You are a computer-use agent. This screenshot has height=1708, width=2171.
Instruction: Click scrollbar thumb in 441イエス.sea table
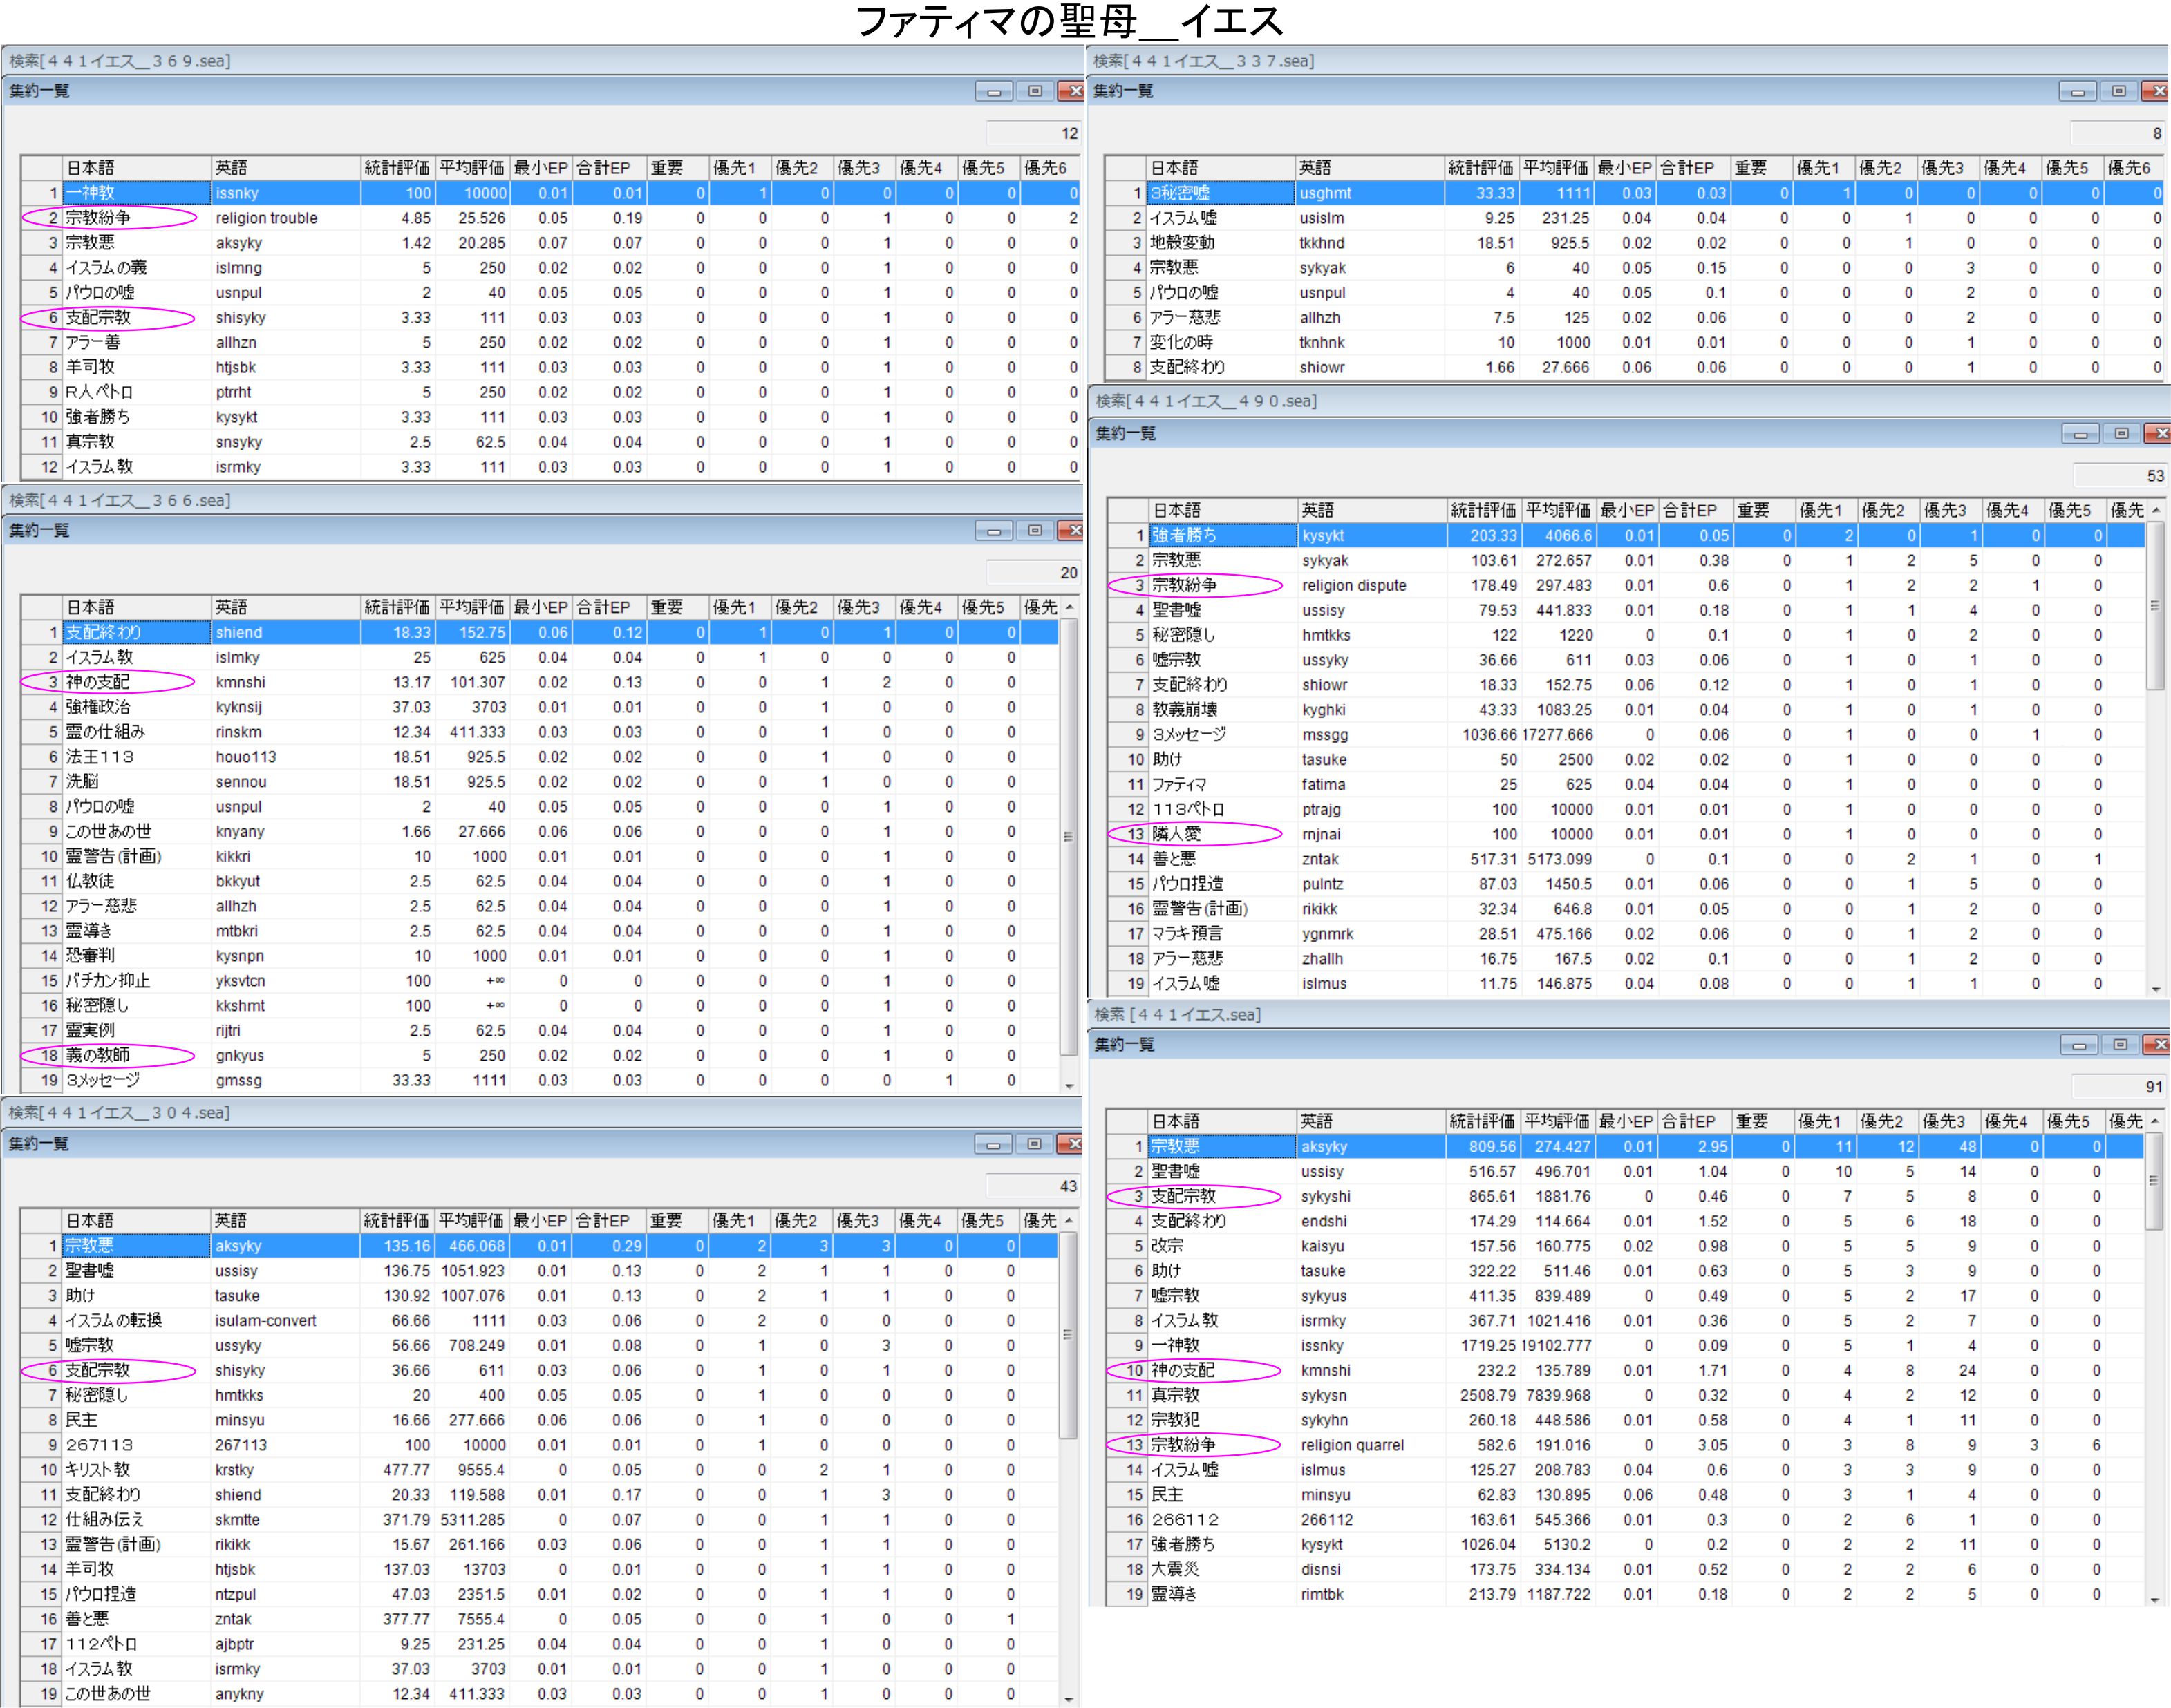pyautogui.click(x=2155, y=1180)
